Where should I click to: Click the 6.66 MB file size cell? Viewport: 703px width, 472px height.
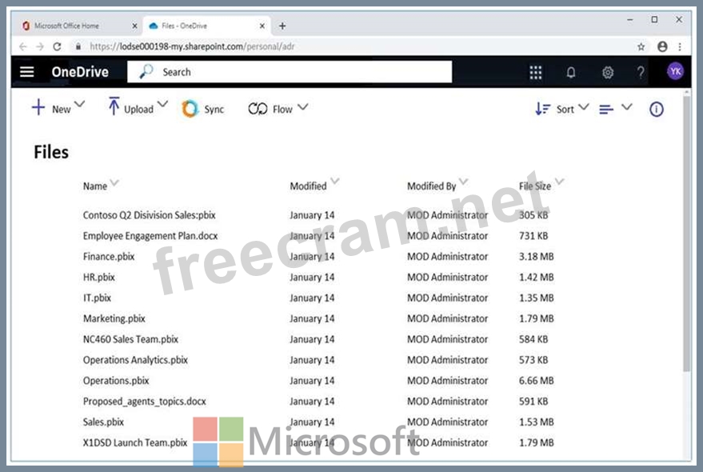[x=536, y=380]
